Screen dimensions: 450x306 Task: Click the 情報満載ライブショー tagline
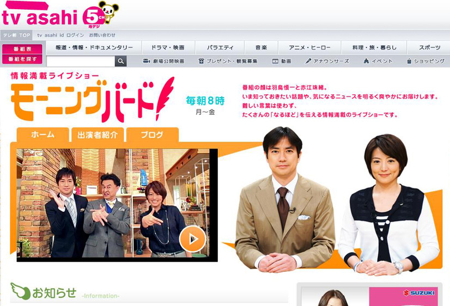54,76
